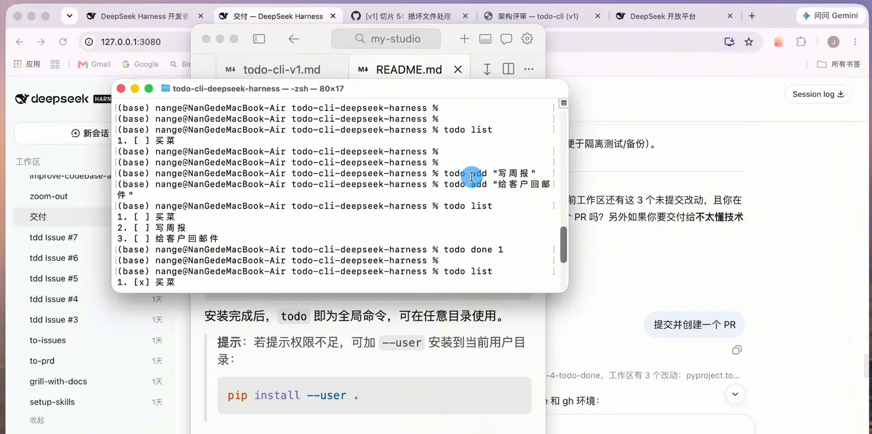Copy the message with the copy icon
The width and height of the screenshot is (872, 434).
(x=737, y=350)
